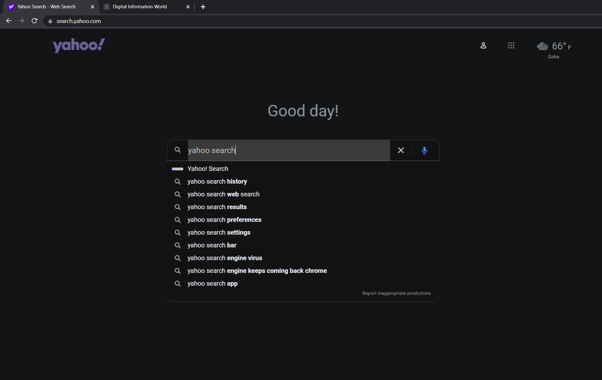Choose 'engine keeps coming back chrome' suggestion
The image size is (602, 380).
pyautogui.click(x=303, y=271)
